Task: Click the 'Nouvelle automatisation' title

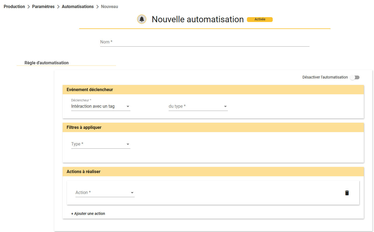Action: click(x=198, y=19)
